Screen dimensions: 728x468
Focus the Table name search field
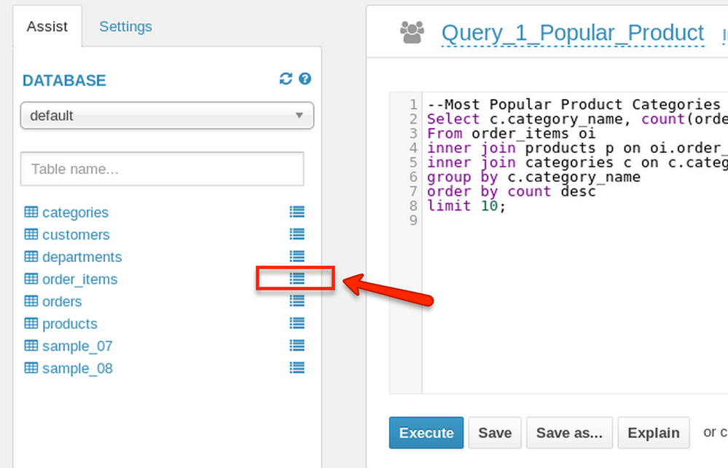click(162, 170)
